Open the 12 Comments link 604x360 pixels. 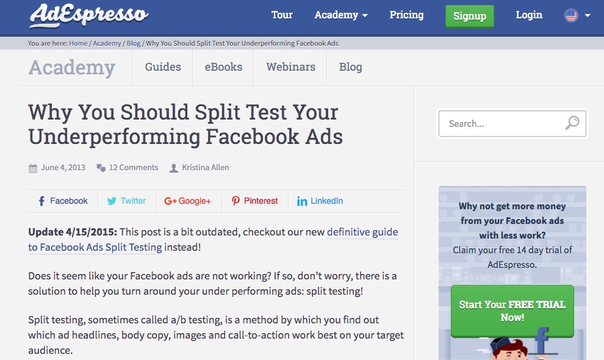tap(133, 168)
